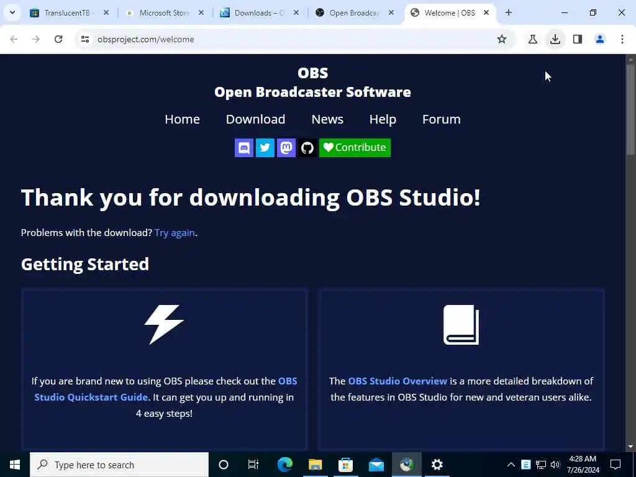The height and width of the screenshot is (477, 636).
Task: Open the Mastodon social icon
Action: click(x=286, y=148)
